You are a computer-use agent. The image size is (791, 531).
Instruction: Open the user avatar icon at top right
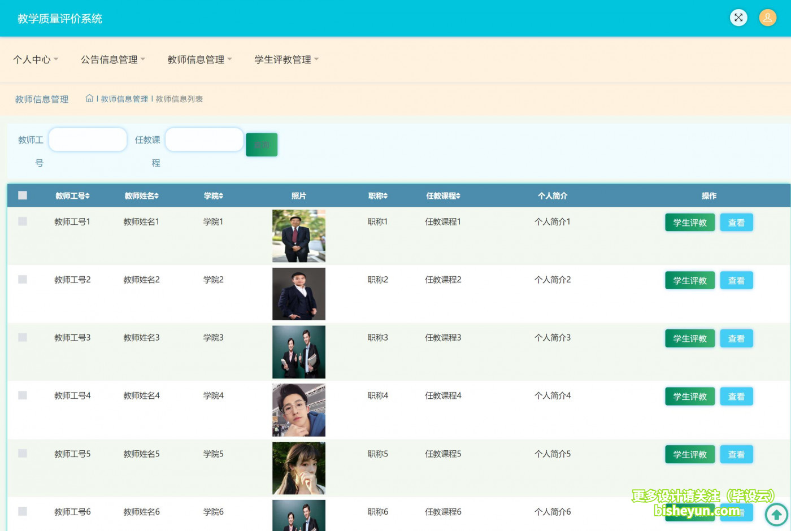767,18
